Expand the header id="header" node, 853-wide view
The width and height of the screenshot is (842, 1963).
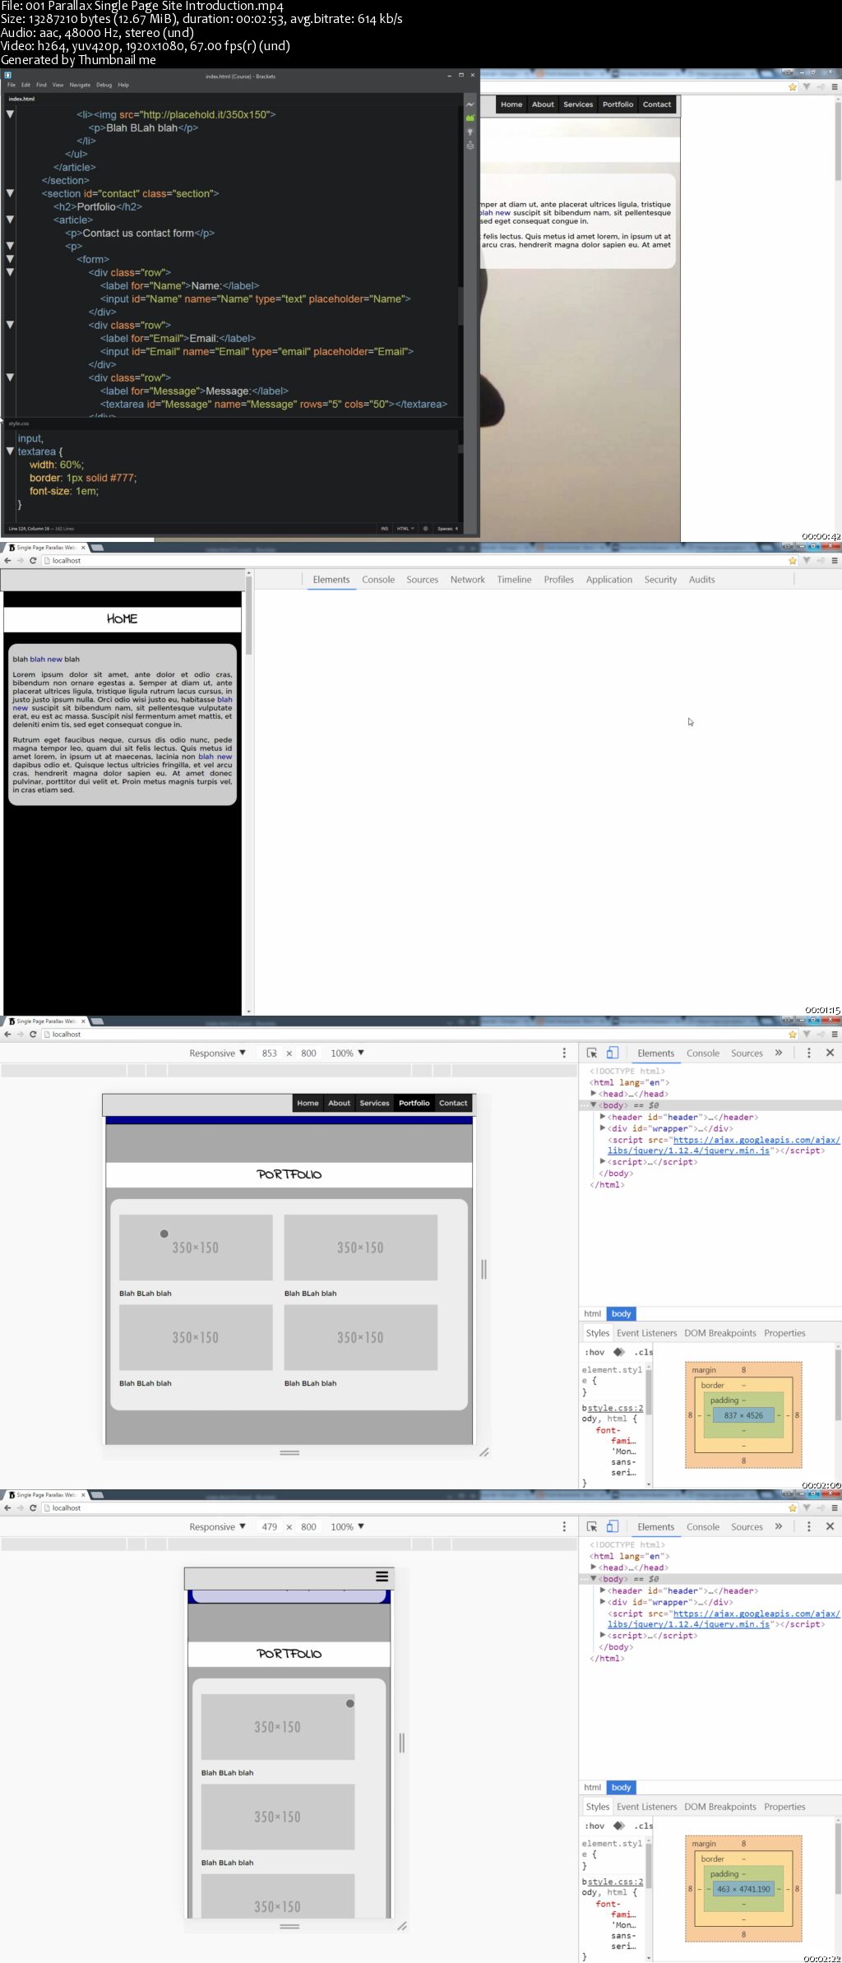[603, 1117]
